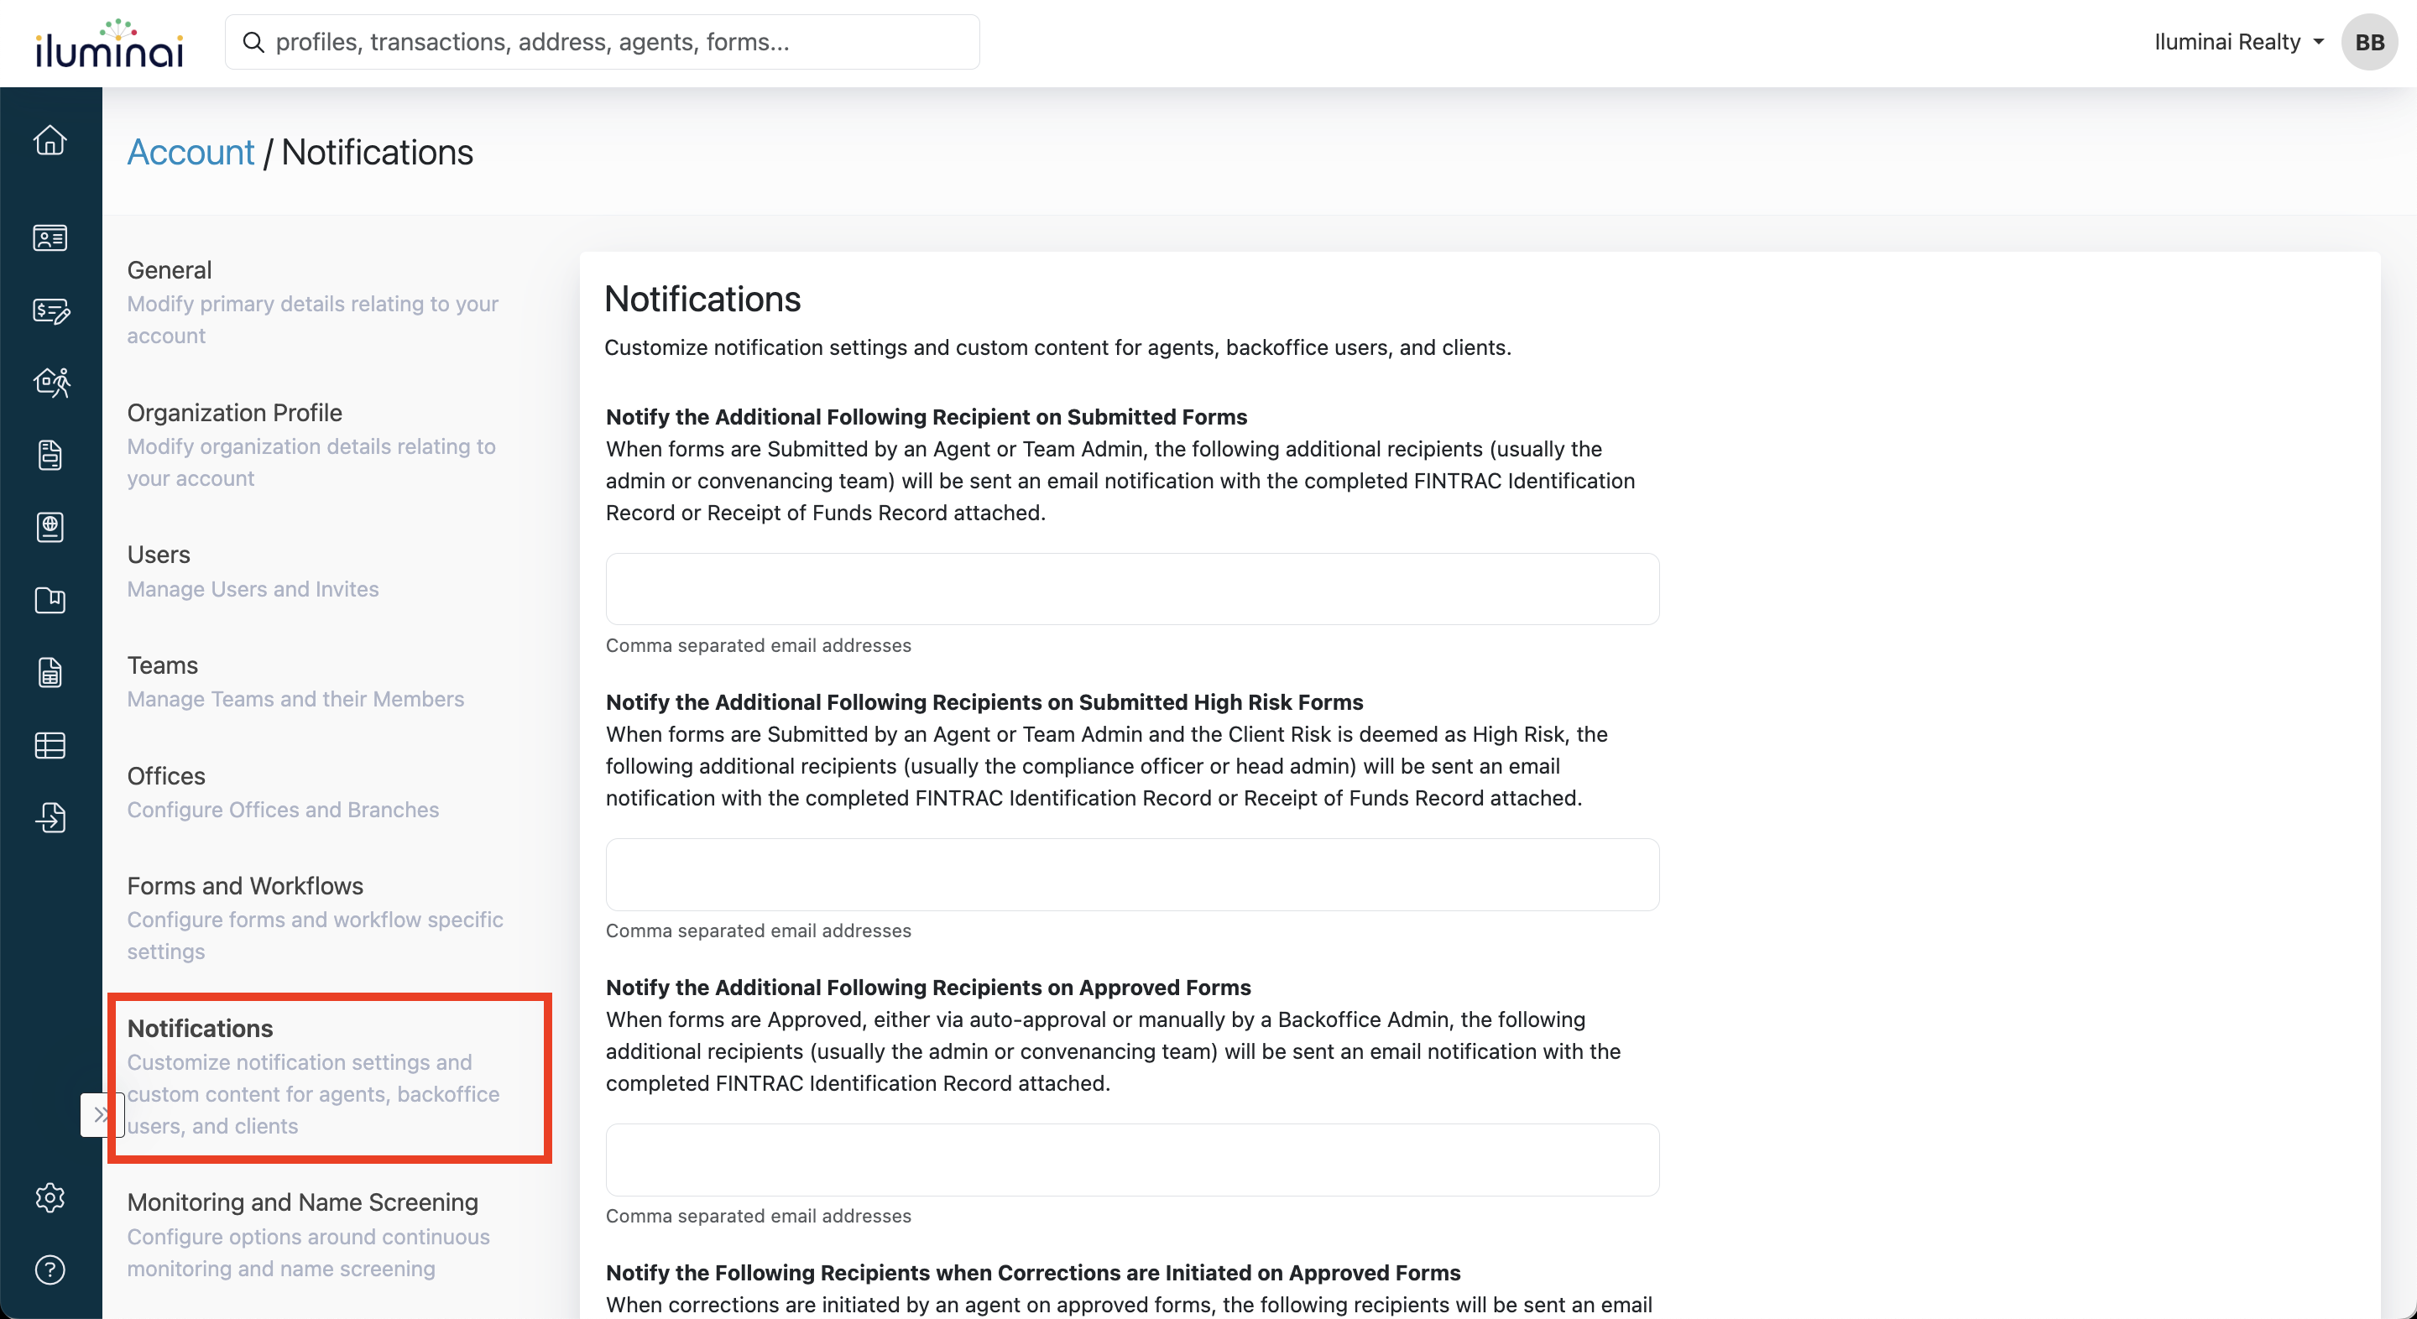2417x1319 pixels.
Task: Click the globe document sidebar icon
Action: [50, 527]
